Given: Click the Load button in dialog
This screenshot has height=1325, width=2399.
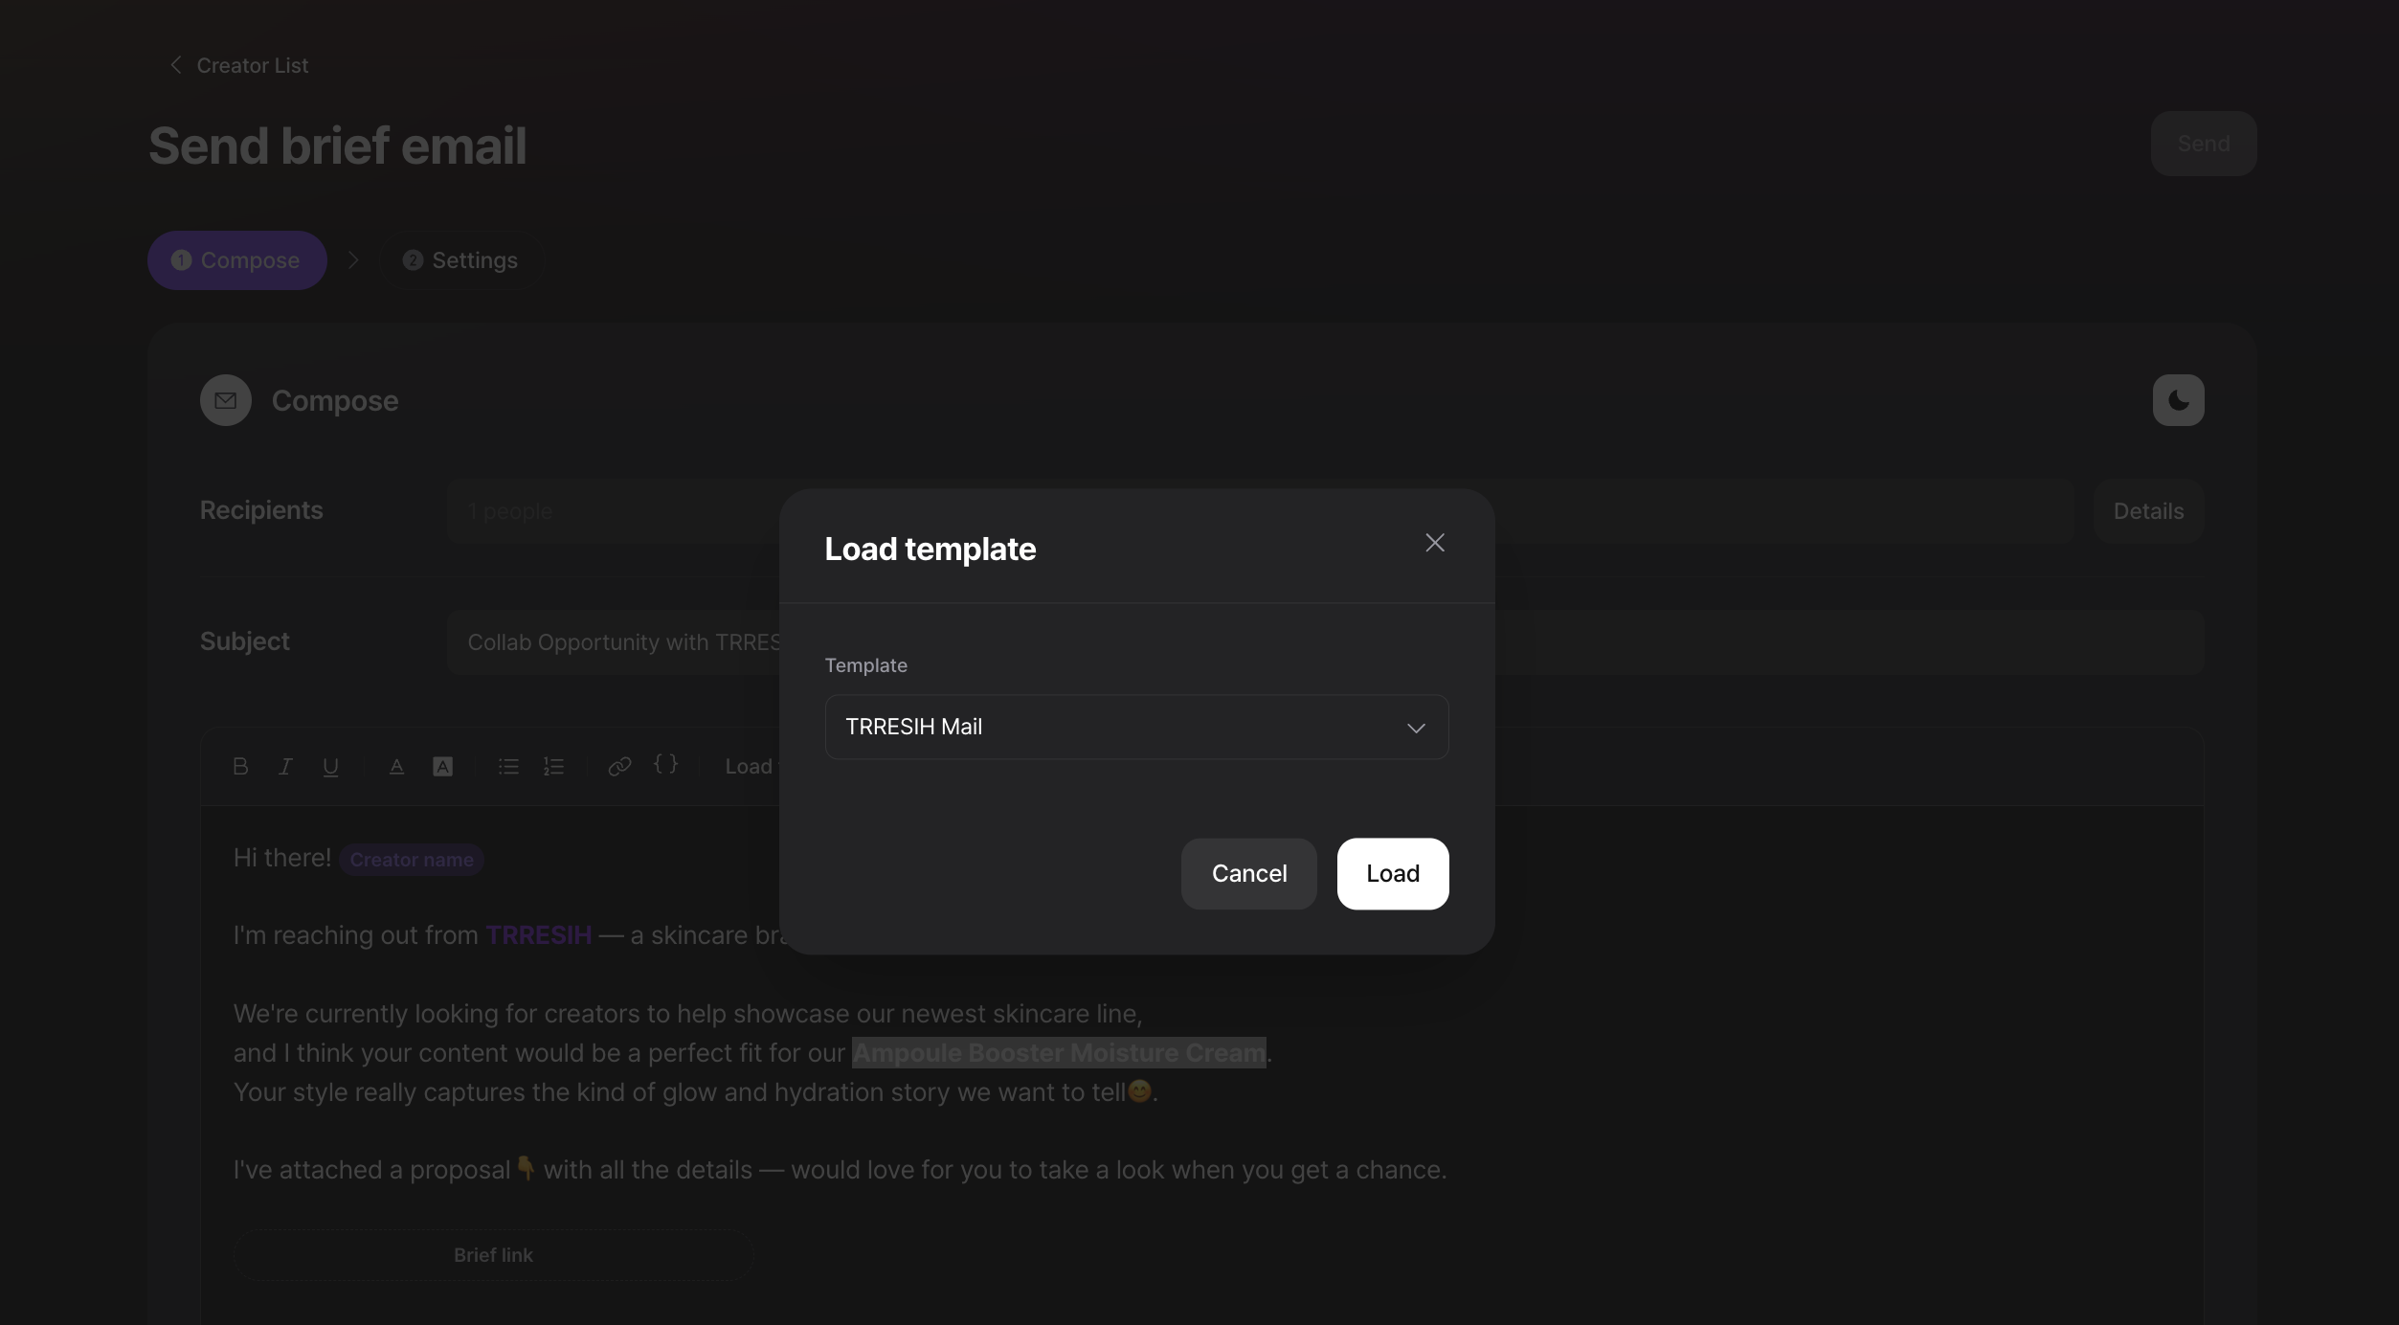Looking at the screenshot, I should (1392, 873).
